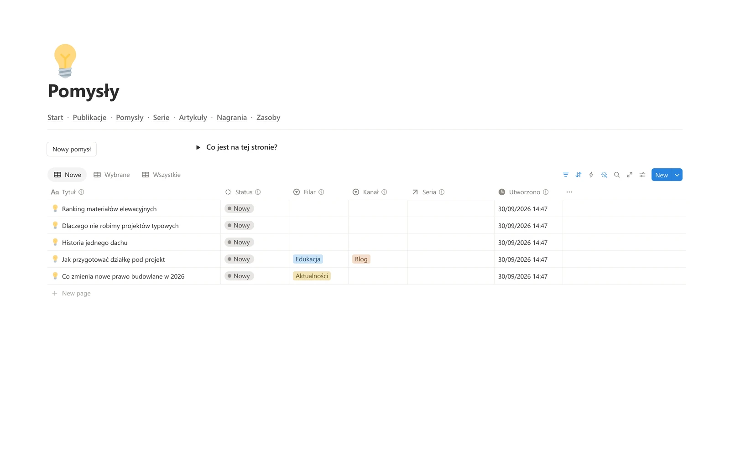730x456 pixels.
Task: Switch to the Wybrane view tab
Action: click(112, 175)
